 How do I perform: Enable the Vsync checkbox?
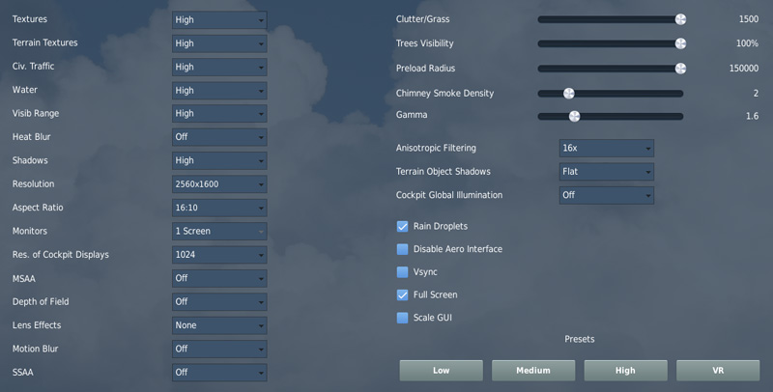click(x=402, y=272)
